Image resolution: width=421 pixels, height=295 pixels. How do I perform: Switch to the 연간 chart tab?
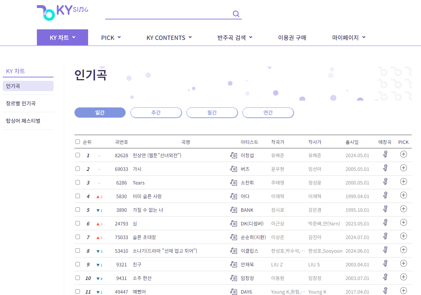click(268, 113)
